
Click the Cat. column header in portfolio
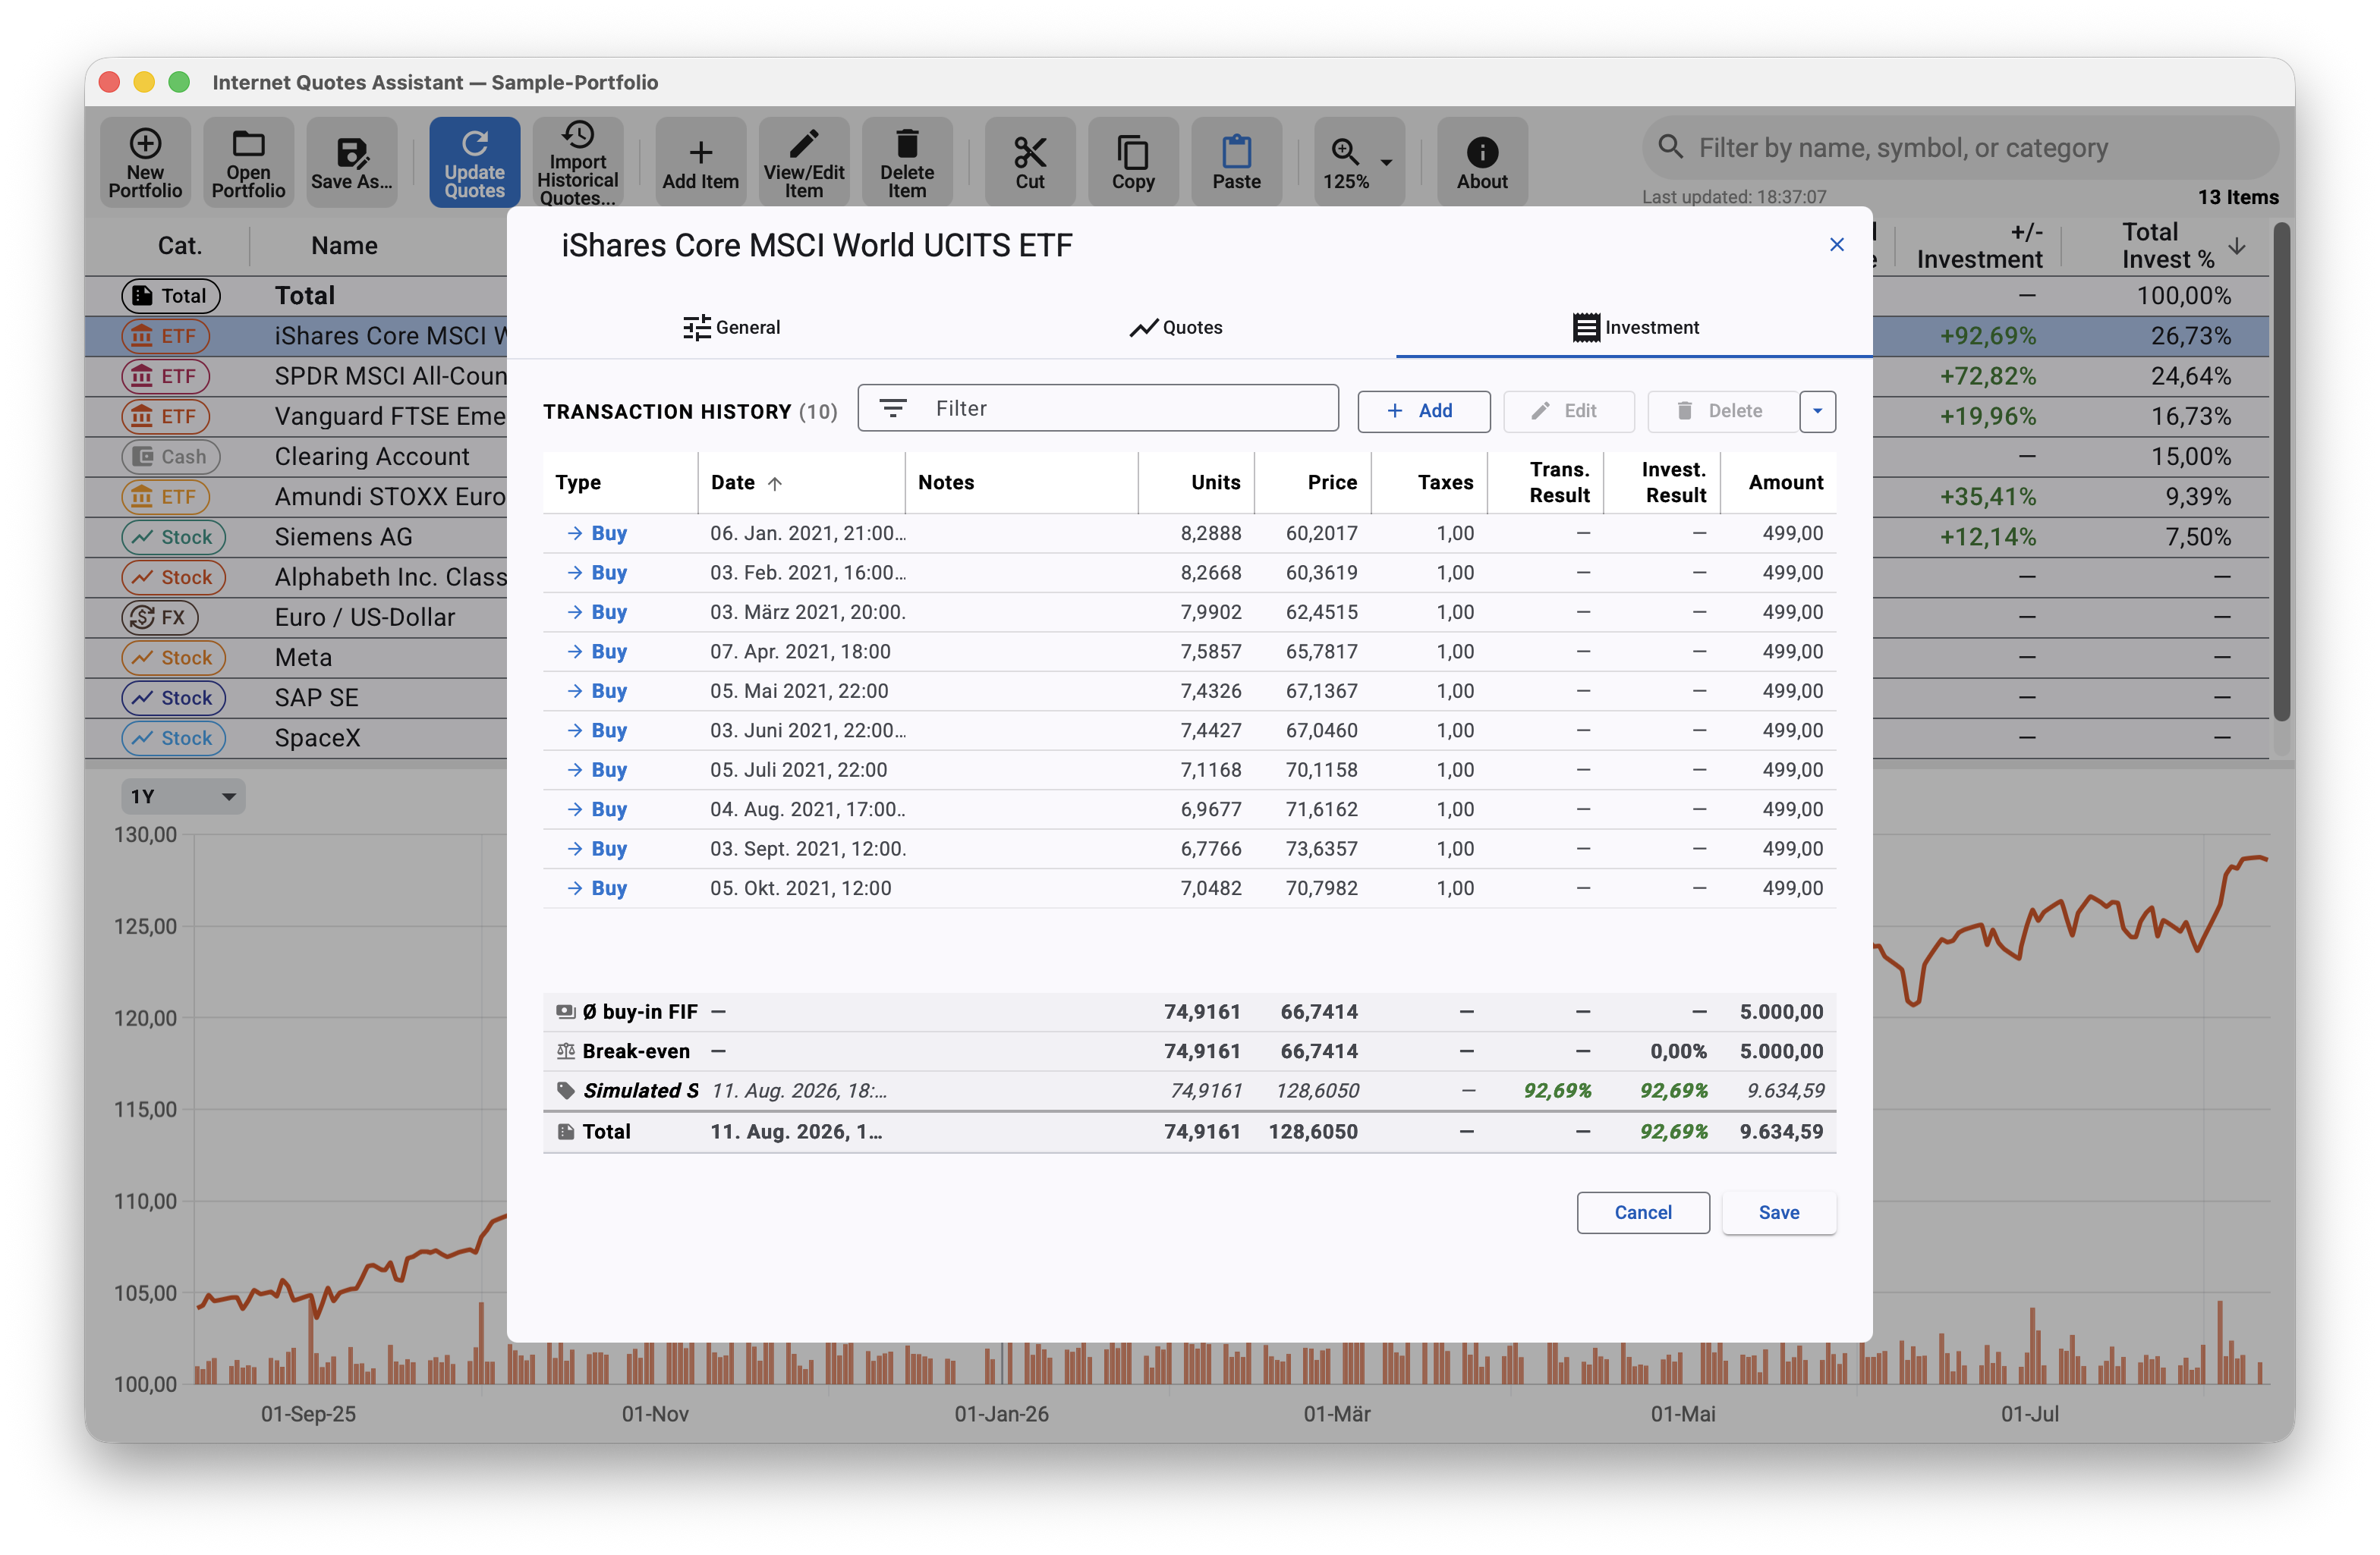point(179,246)
